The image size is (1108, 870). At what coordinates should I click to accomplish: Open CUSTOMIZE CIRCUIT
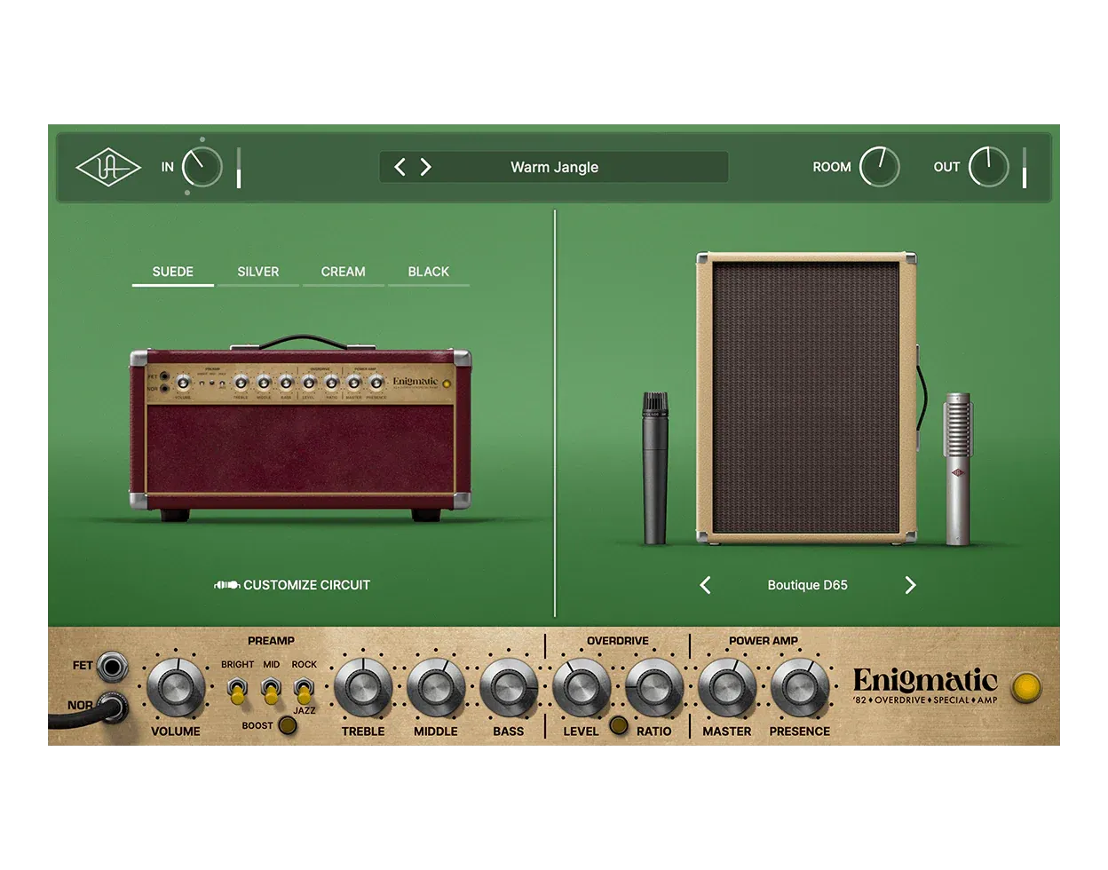coord(292,585)
